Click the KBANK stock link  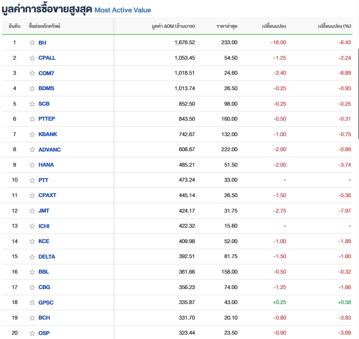(48, 134)
